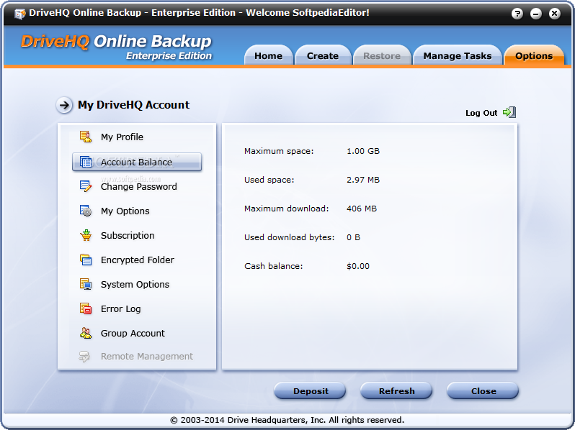Image resolution: width=575 pixels, height=430 pixels.
Task: Click the Maximum space label
Action: 279,151
